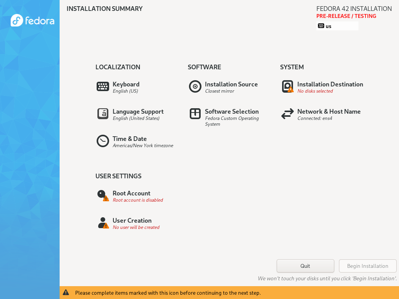Open the Software Selection package icon
Image resolution: width=399 pixels, height=299 pixels.
tap(195, 114)
